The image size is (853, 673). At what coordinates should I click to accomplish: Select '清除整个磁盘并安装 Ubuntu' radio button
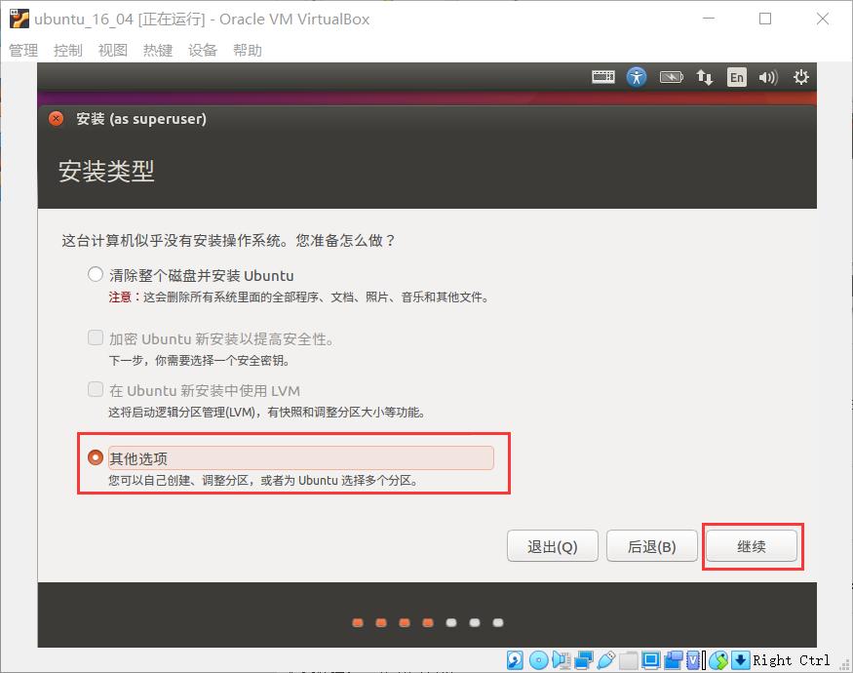click(x=96, y=274)
